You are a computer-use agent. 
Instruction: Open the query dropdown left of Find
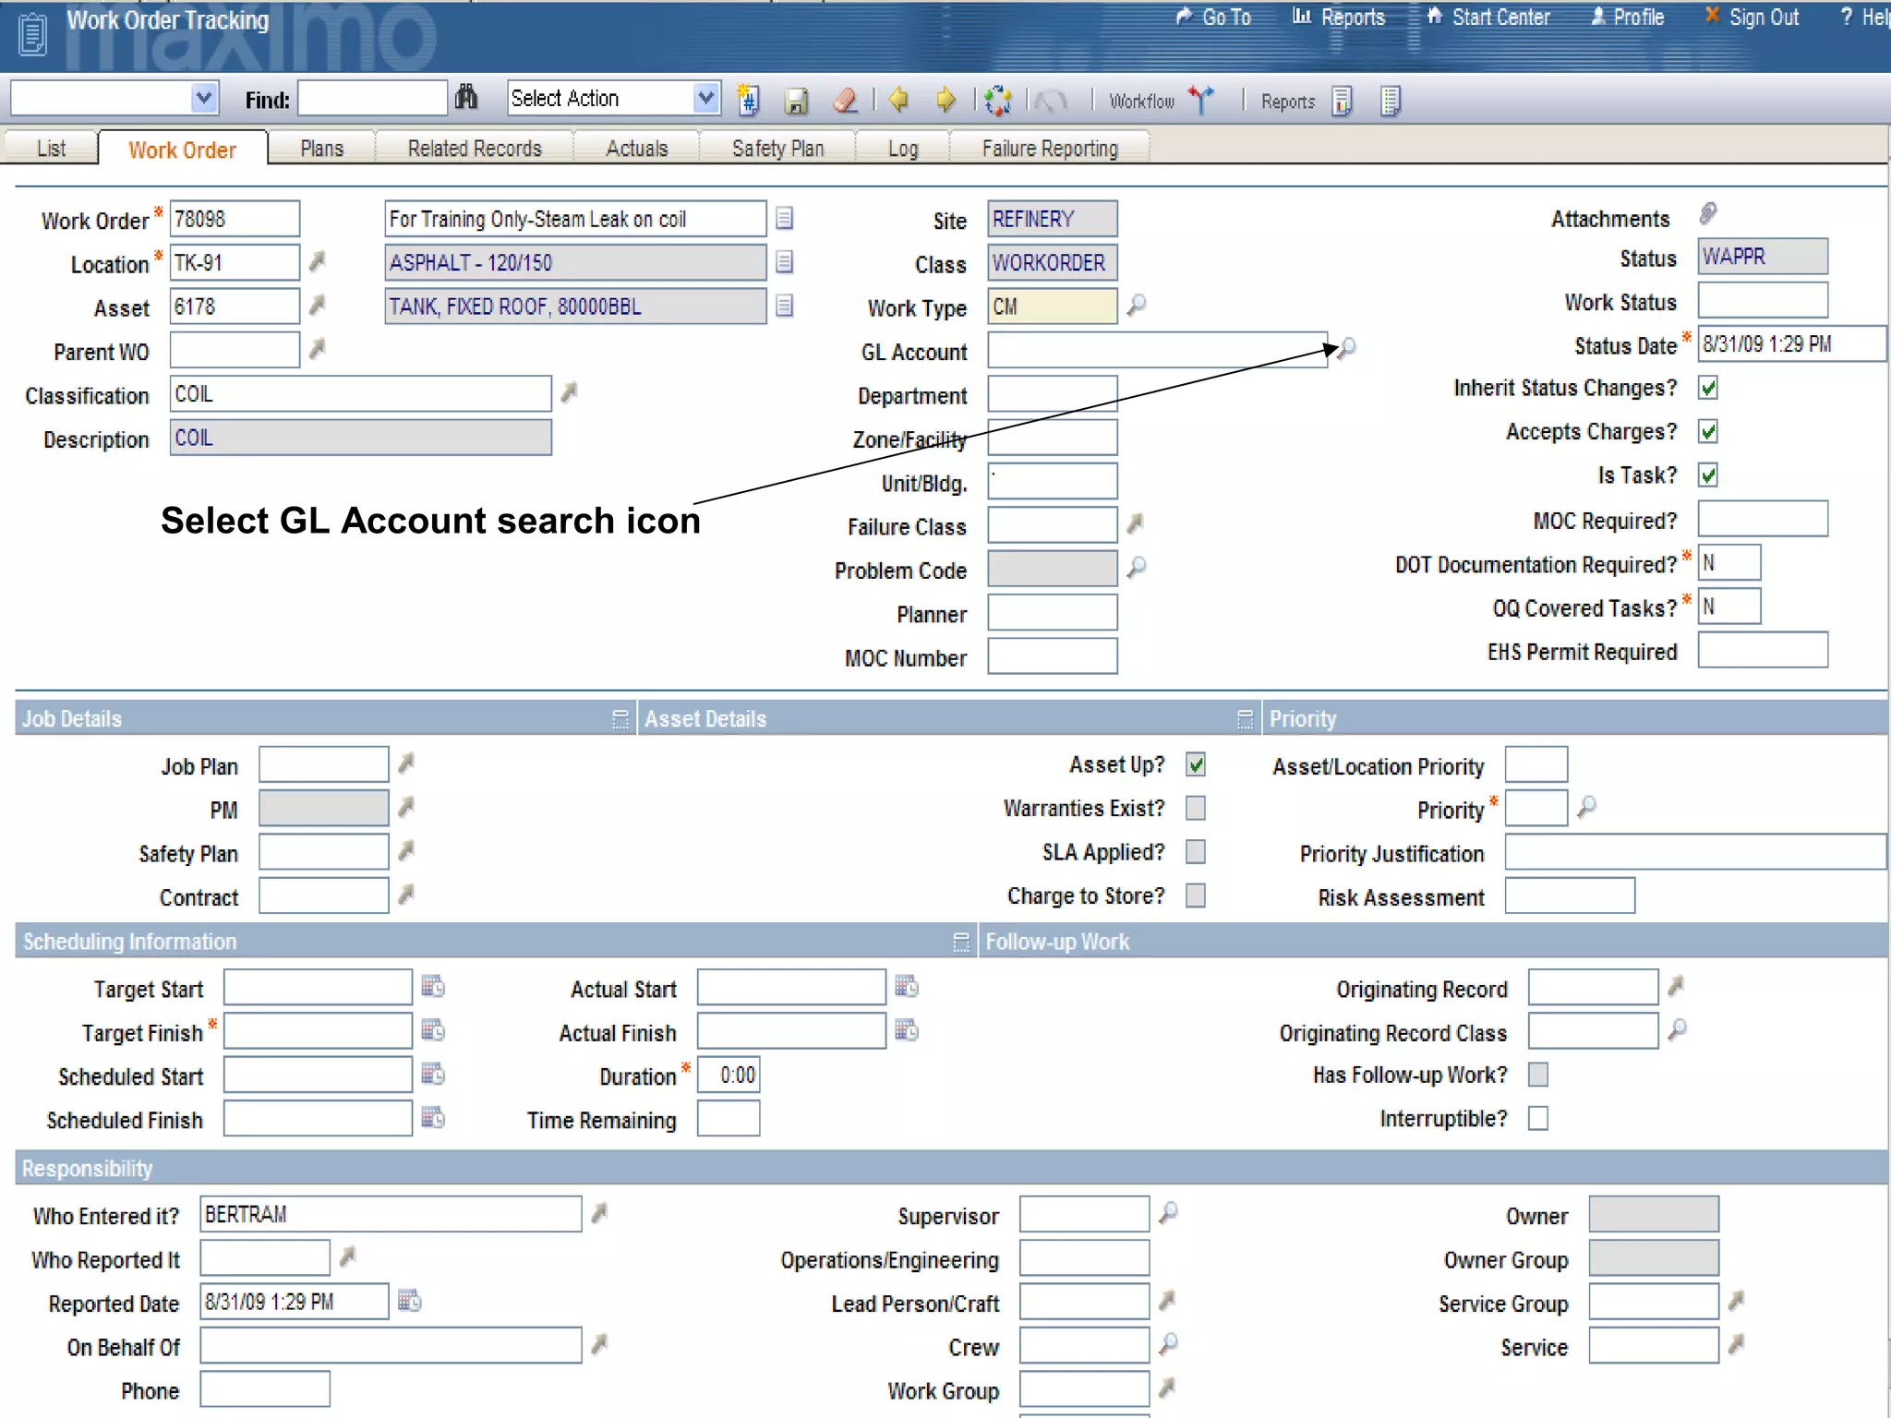(204, 98)
